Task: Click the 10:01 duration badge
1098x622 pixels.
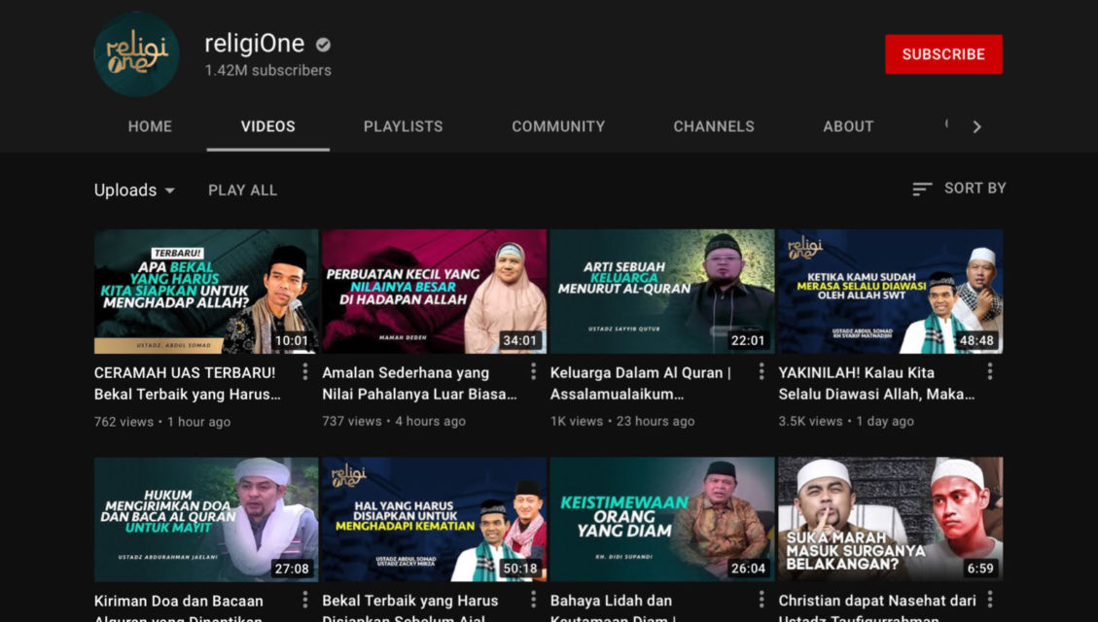Action: click(x=292, y=341)
